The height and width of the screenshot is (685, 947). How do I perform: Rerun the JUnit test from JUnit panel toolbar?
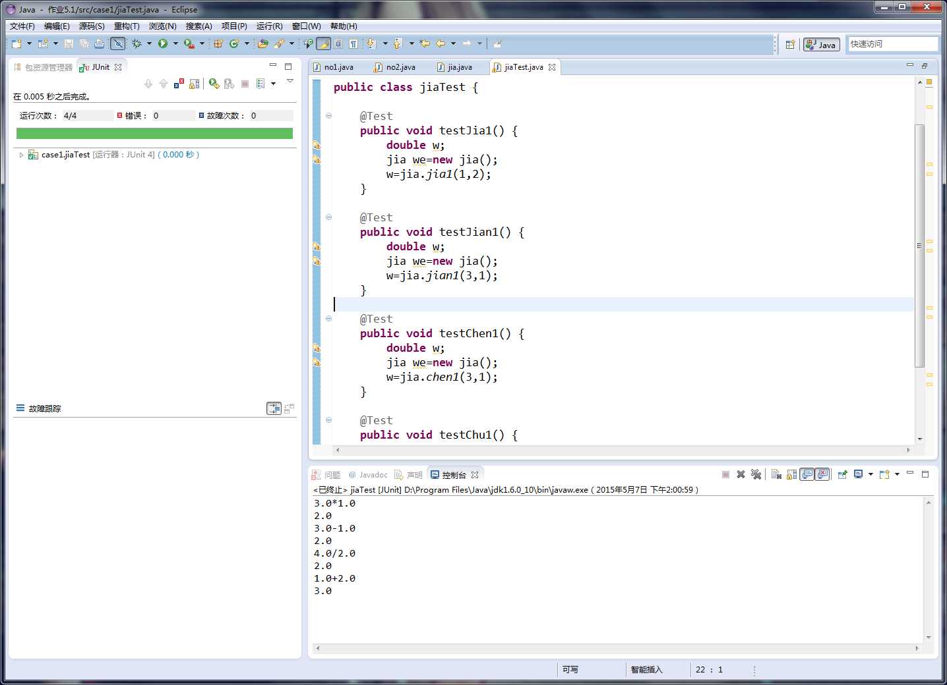[x=214, y=84]
